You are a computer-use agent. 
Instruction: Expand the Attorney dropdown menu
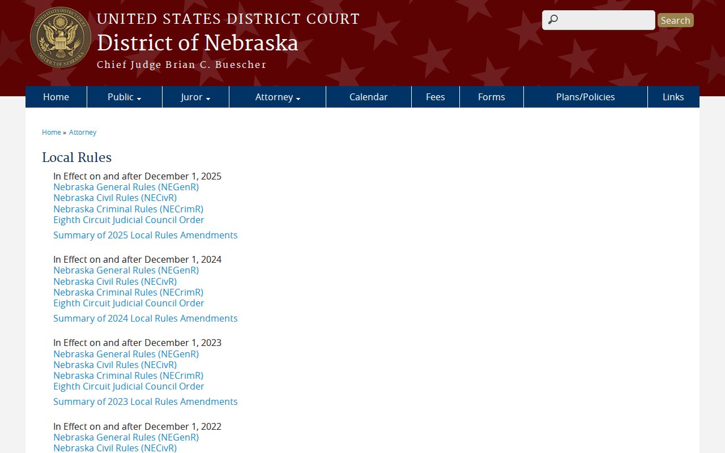[278, 97]
